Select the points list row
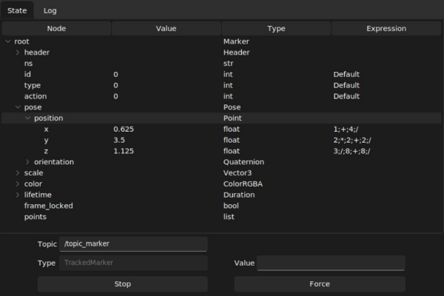Image resolution: width=444 pixels, height=296 pixels. click(36, 217)
